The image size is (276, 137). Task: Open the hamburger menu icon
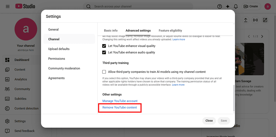[8, 6]
